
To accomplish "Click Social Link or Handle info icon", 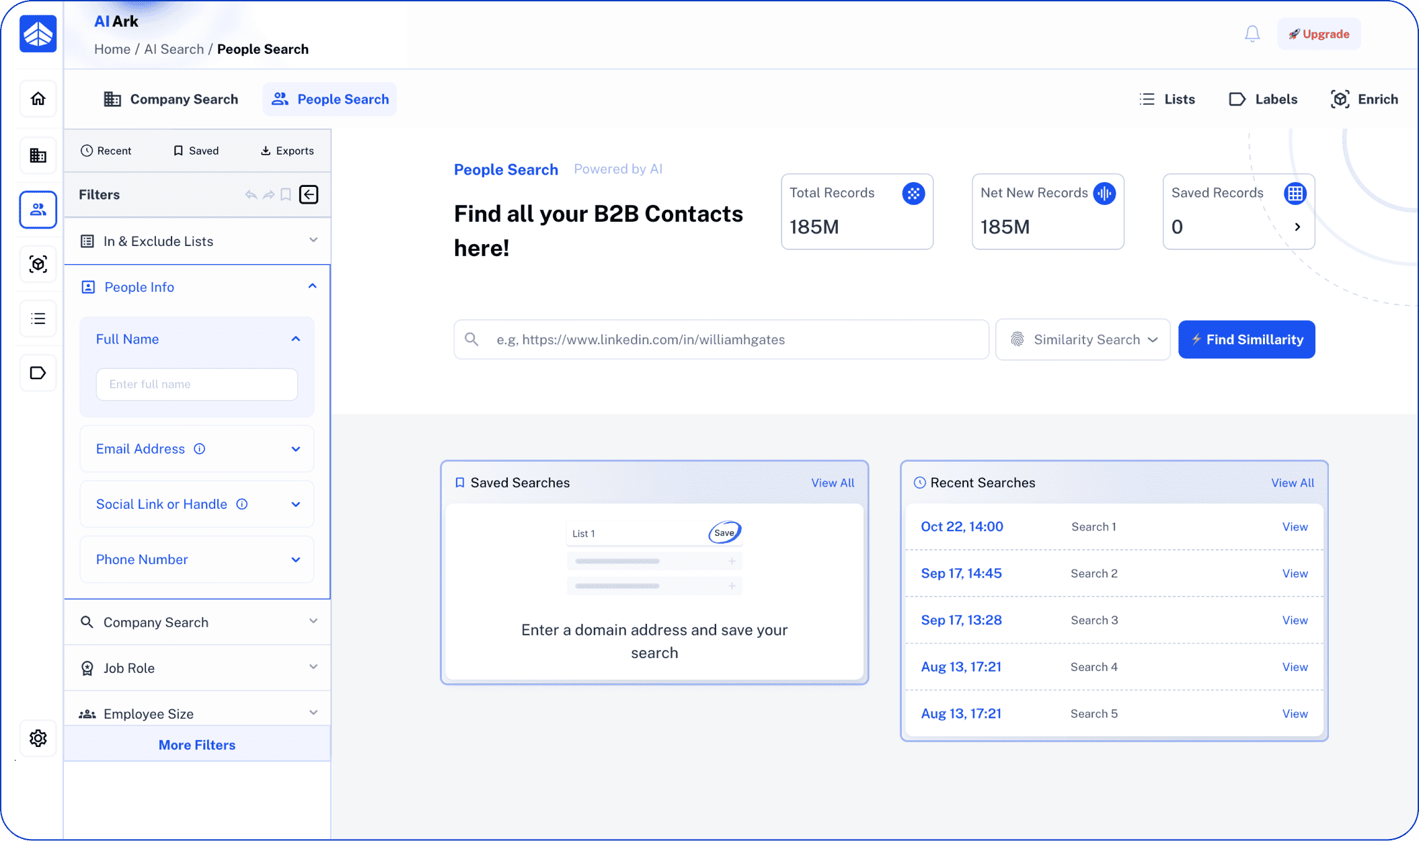I will (x=242, y=504).
